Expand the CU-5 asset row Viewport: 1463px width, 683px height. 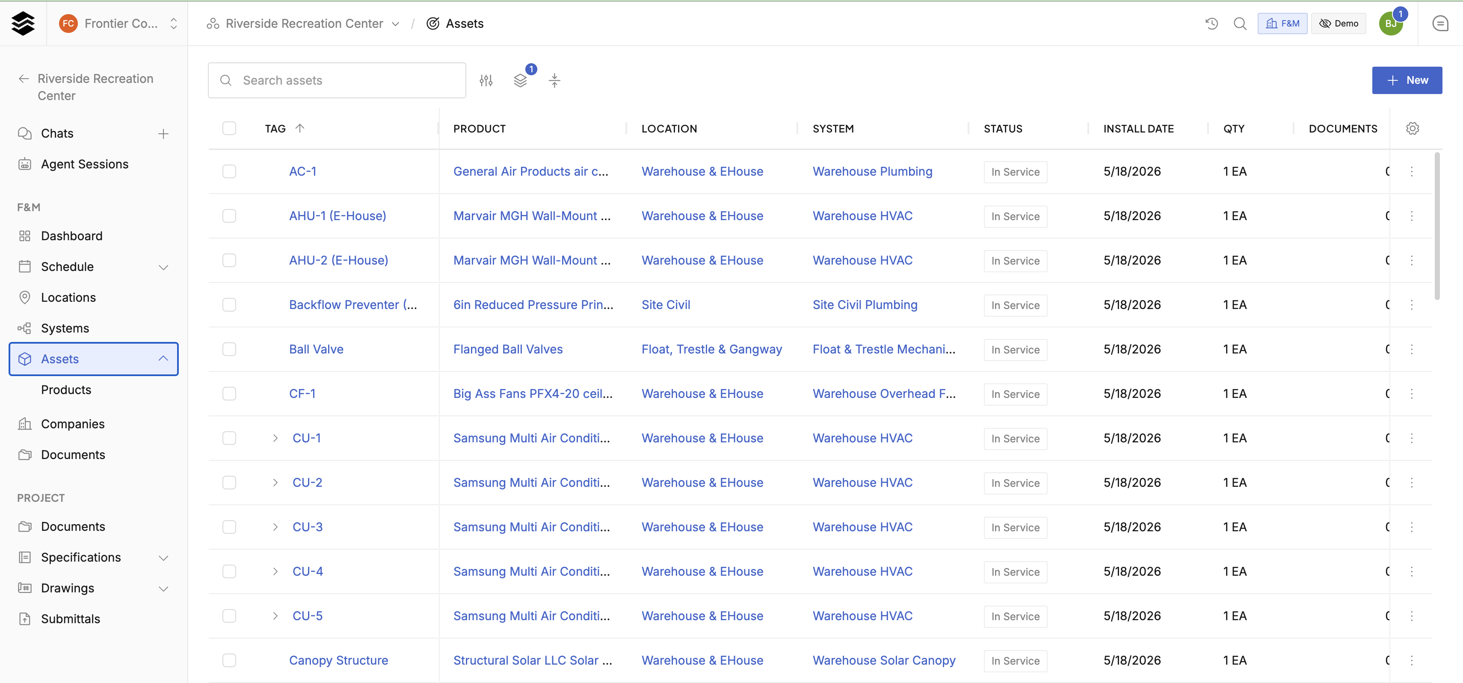click(275, 616)
